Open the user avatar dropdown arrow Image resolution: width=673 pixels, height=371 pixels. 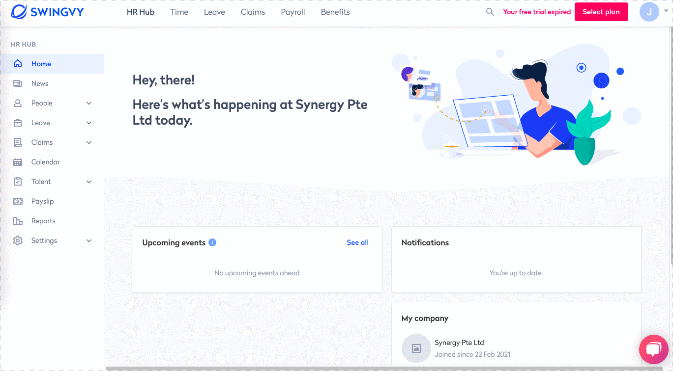(x=666, y=11)
